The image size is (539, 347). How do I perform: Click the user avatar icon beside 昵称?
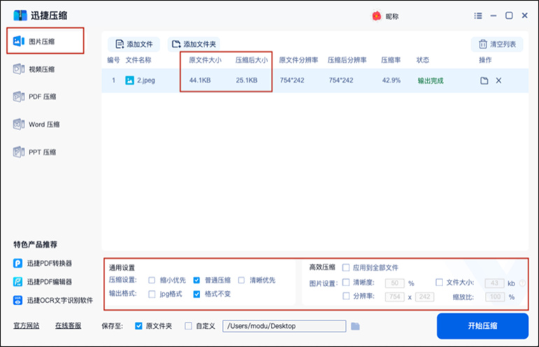point(377,16)
